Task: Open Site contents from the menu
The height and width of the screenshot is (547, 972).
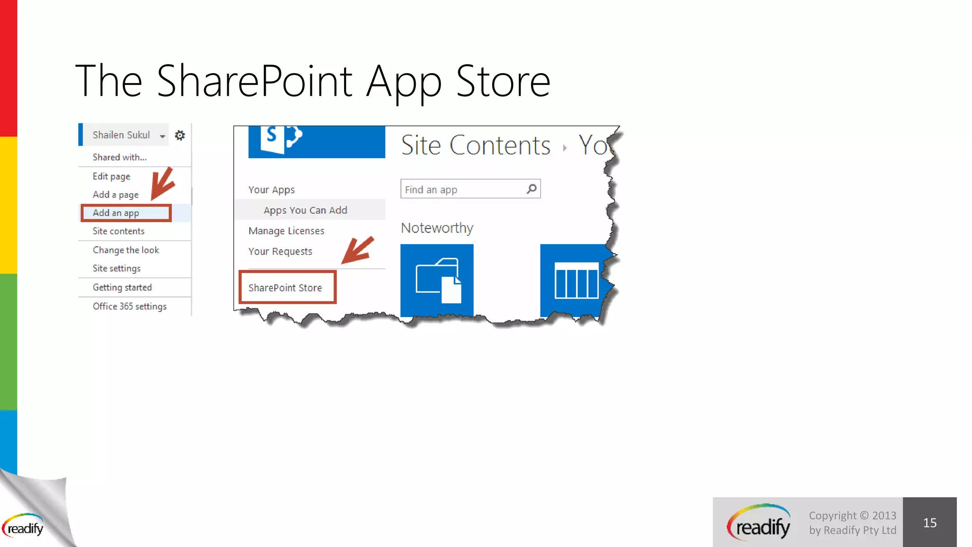Action: pyautogui.click(x=119, y=231)
